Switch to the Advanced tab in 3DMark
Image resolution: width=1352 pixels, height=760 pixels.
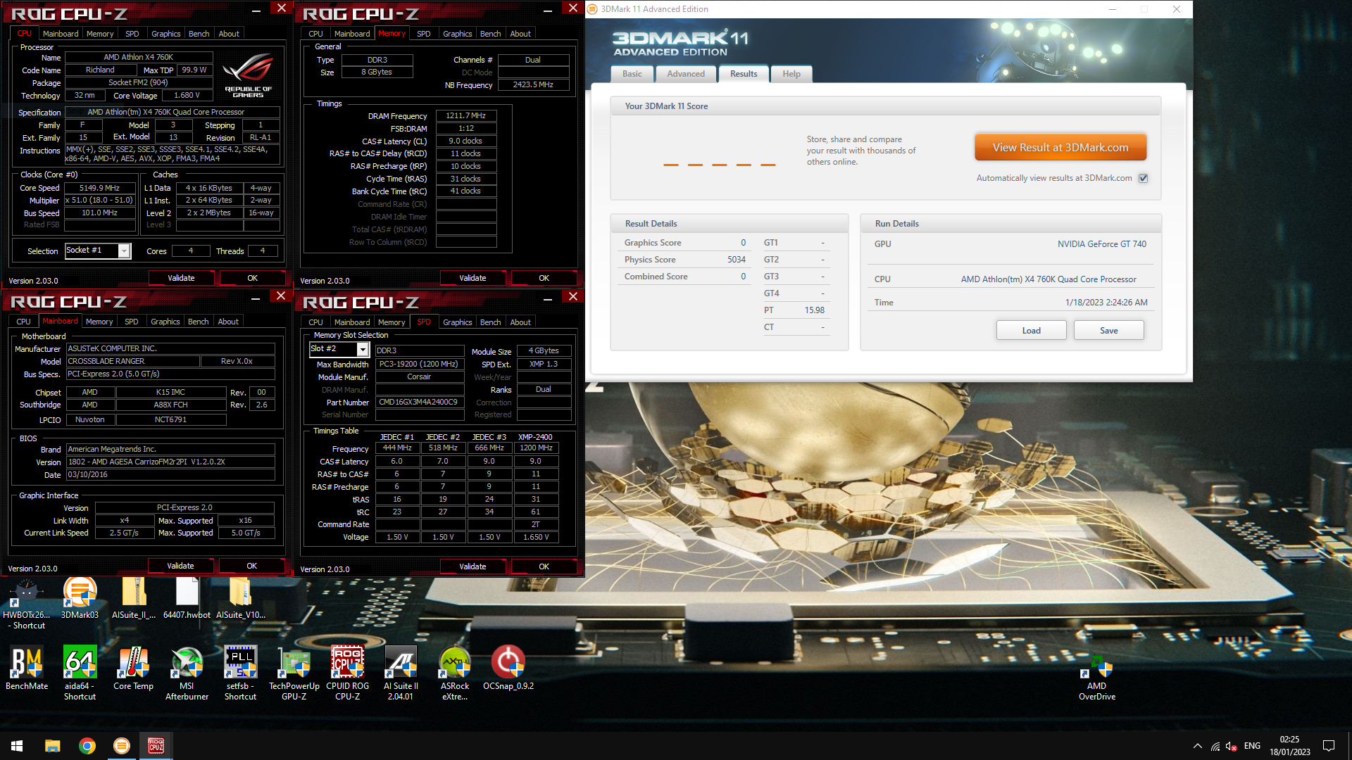pos(686,74)
